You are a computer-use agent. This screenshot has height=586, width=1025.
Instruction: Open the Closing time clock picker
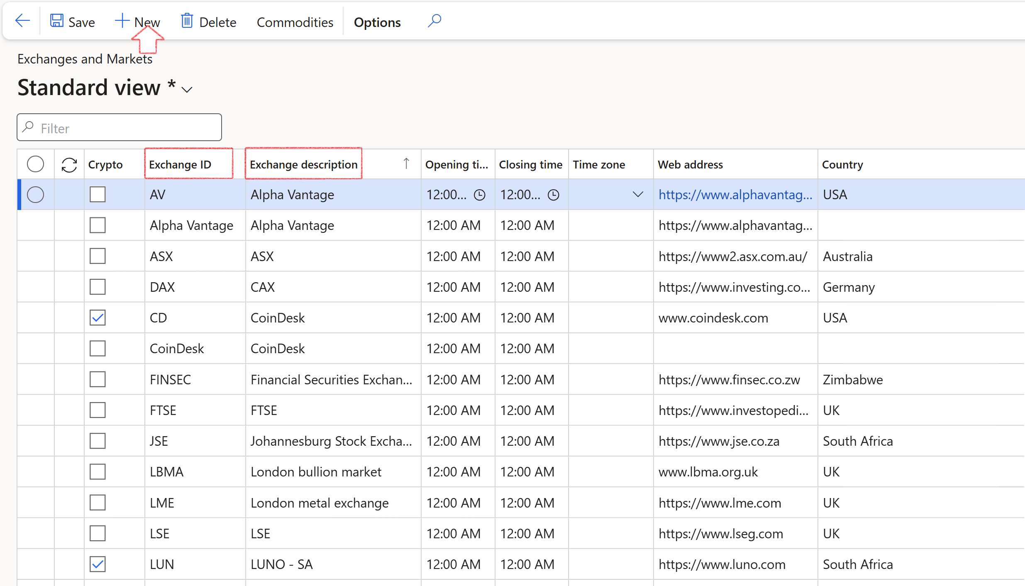554,195
